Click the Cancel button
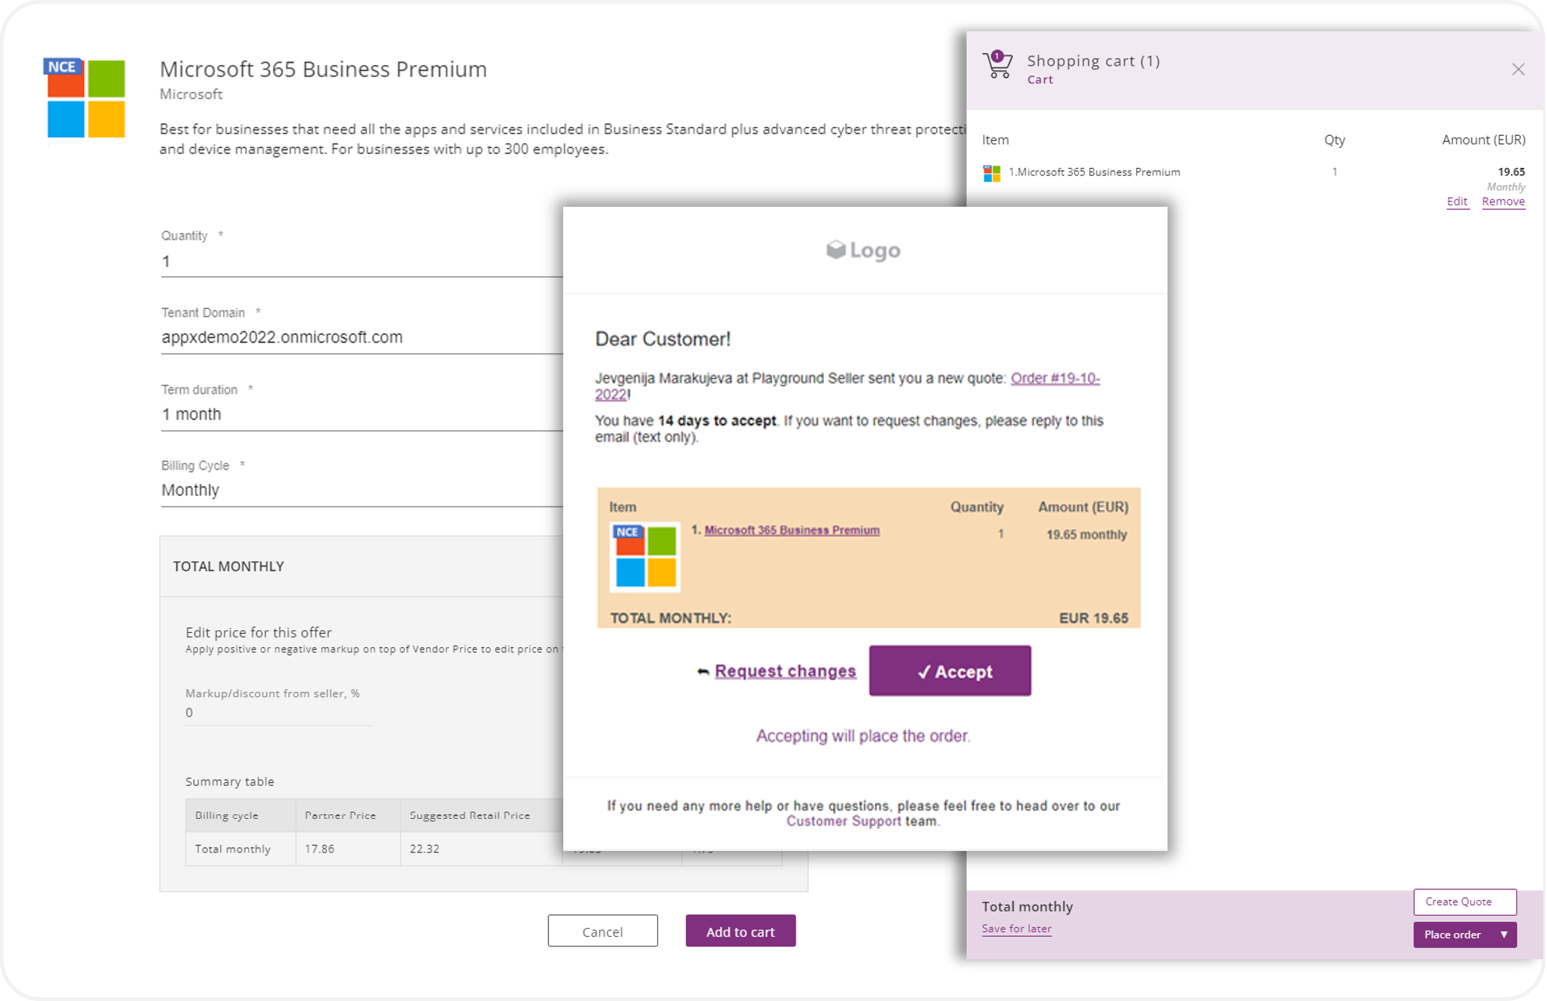The width and height of the screenshot is (1547, 1001). pyautogui.click(x=602, y=931)
